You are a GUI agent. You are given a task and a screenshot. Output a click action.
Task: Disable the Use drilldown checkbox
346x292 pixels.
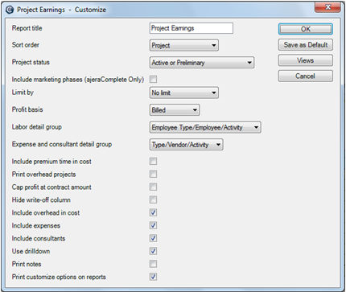pos(153,251)
